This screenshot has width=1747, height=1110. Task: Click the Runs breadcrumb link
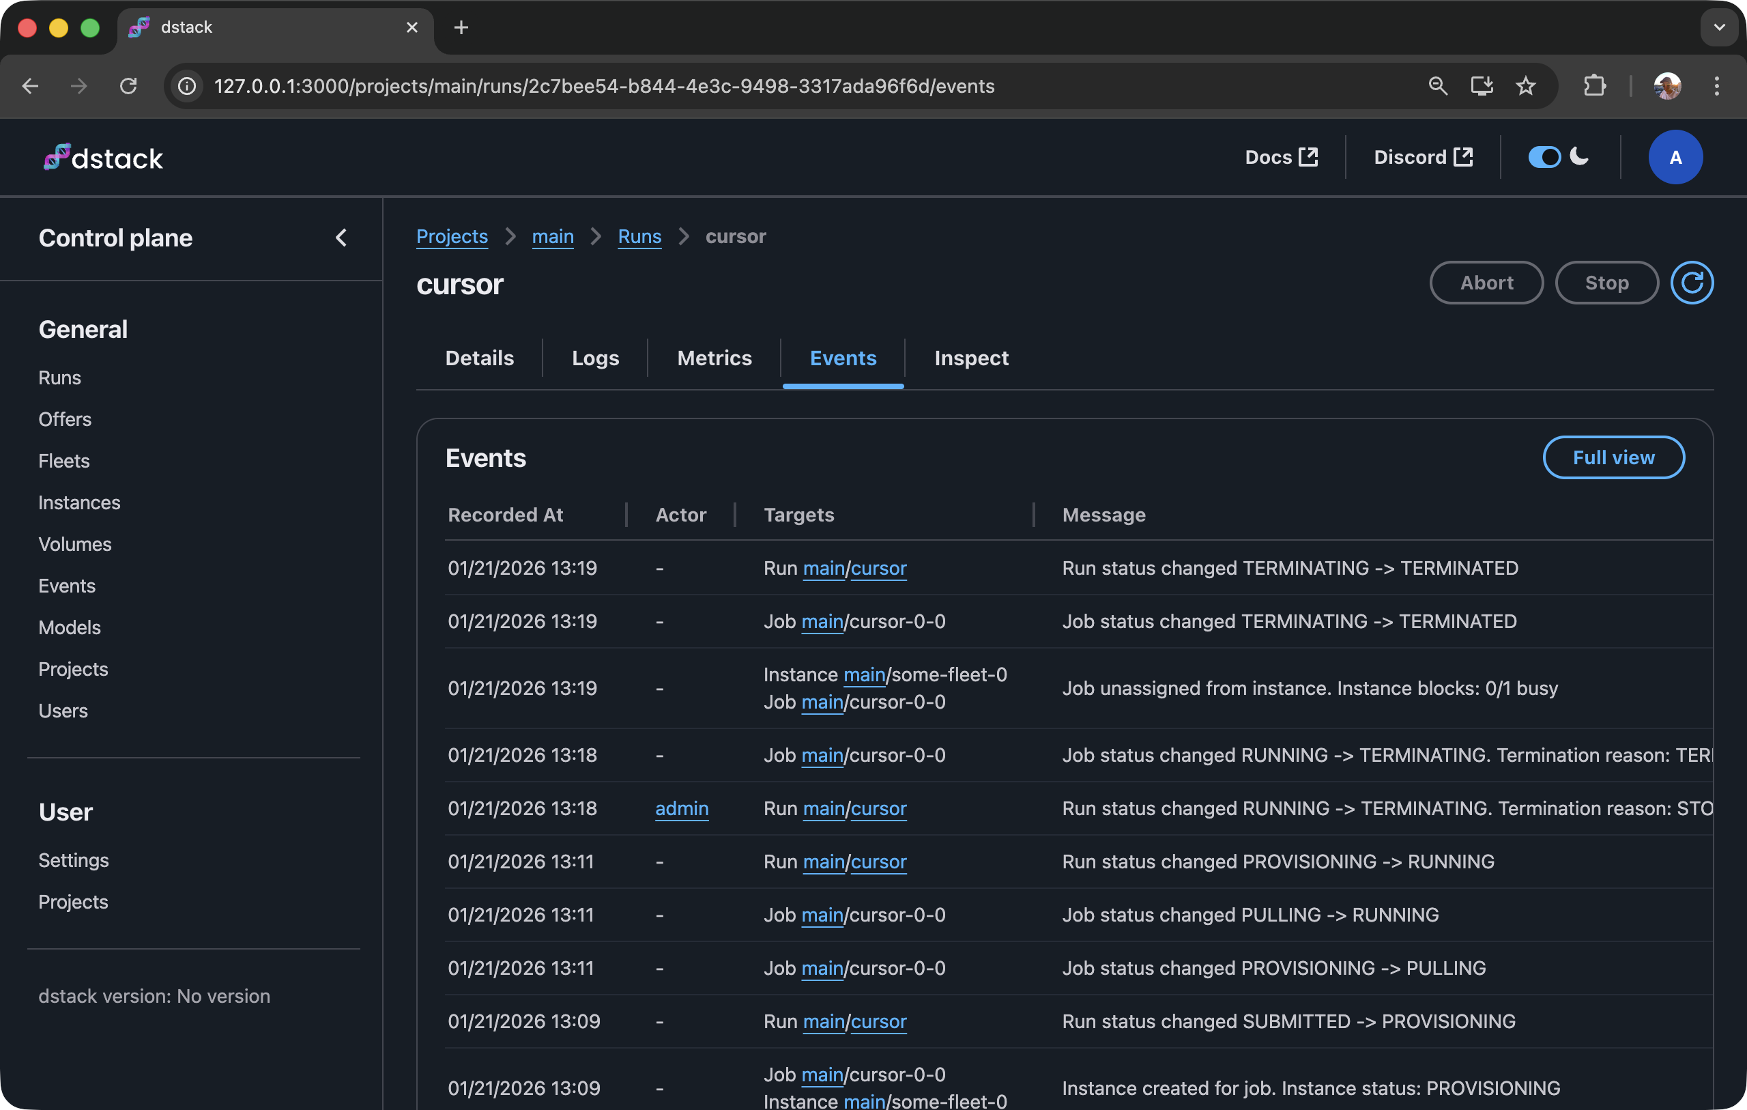pos(639,237)
